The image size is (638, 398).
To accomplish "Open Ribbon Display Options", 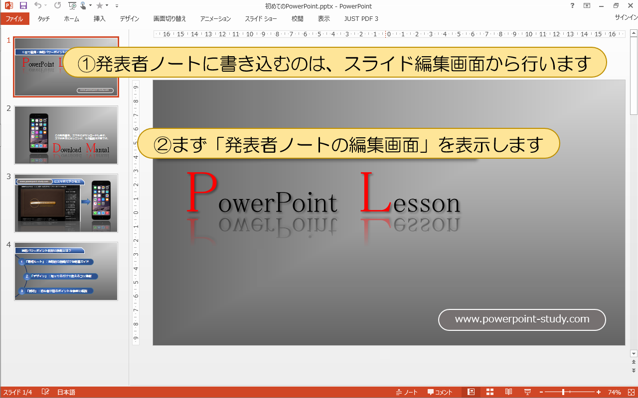I will coord(587,6).
